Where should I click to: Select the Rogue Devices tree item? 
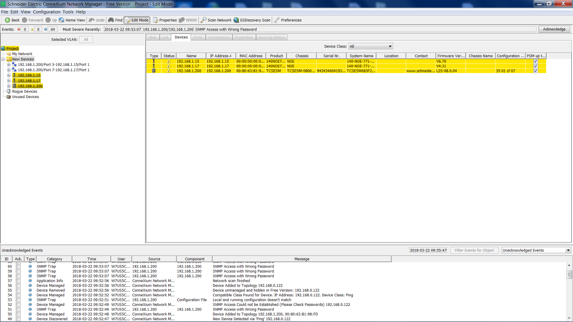coord(25,92)
